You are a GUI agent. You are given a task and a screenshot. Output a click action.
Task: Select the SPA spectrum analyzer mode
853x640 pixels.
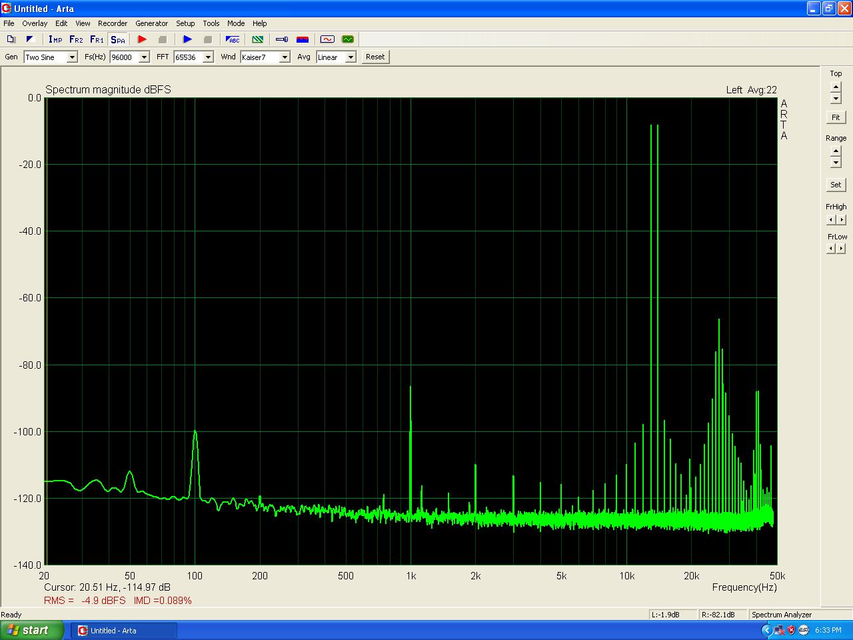pos(118,39)
